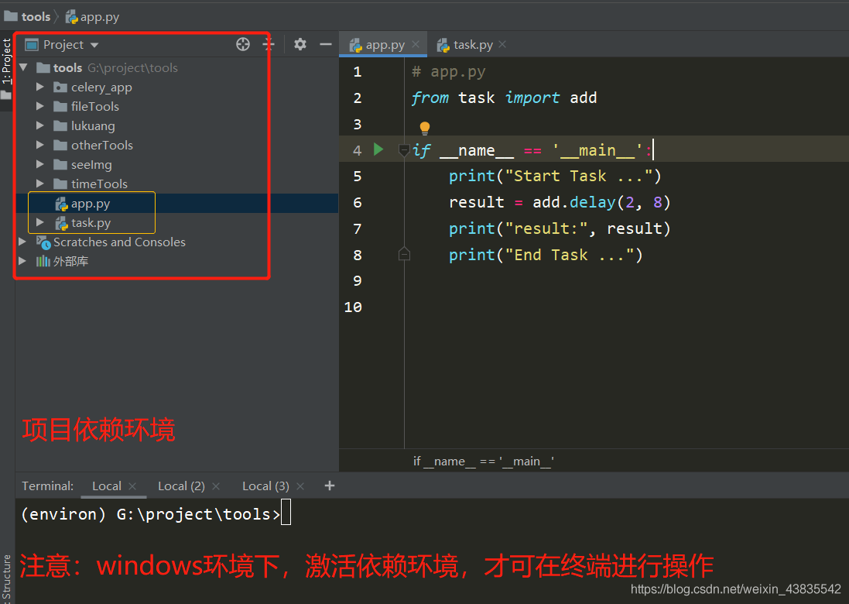Click print("Start Task ...") line

pyautogui.click(x=555, y=176)
